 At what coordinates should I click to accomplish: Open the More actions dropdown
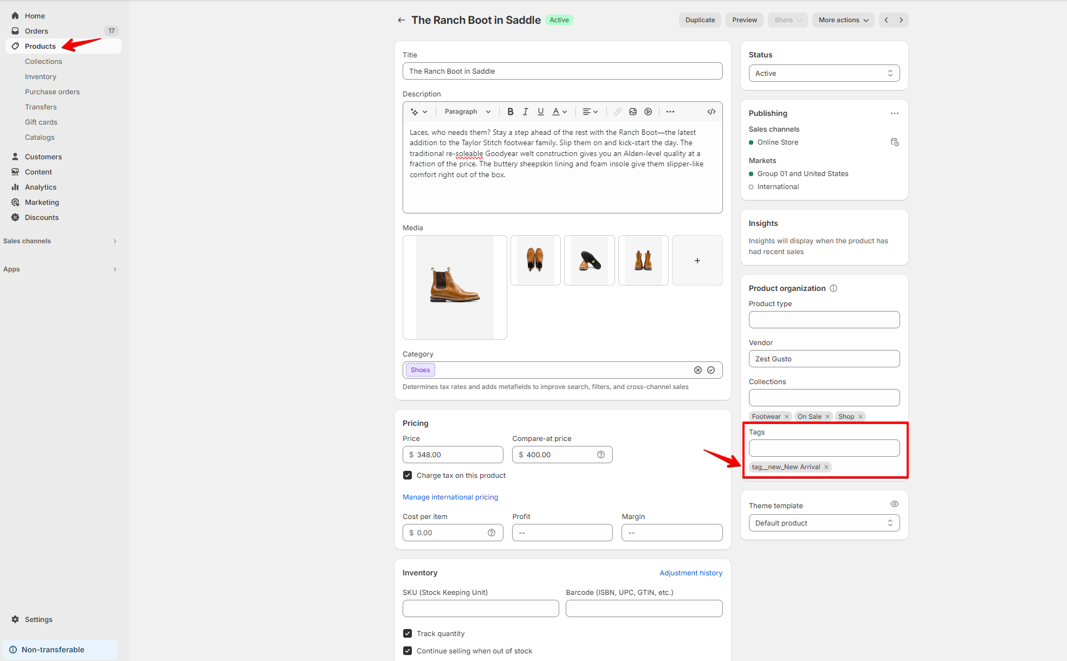(843, 20)
